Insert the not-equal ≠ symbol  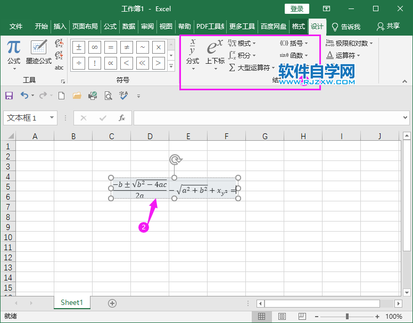pos(127,47)
